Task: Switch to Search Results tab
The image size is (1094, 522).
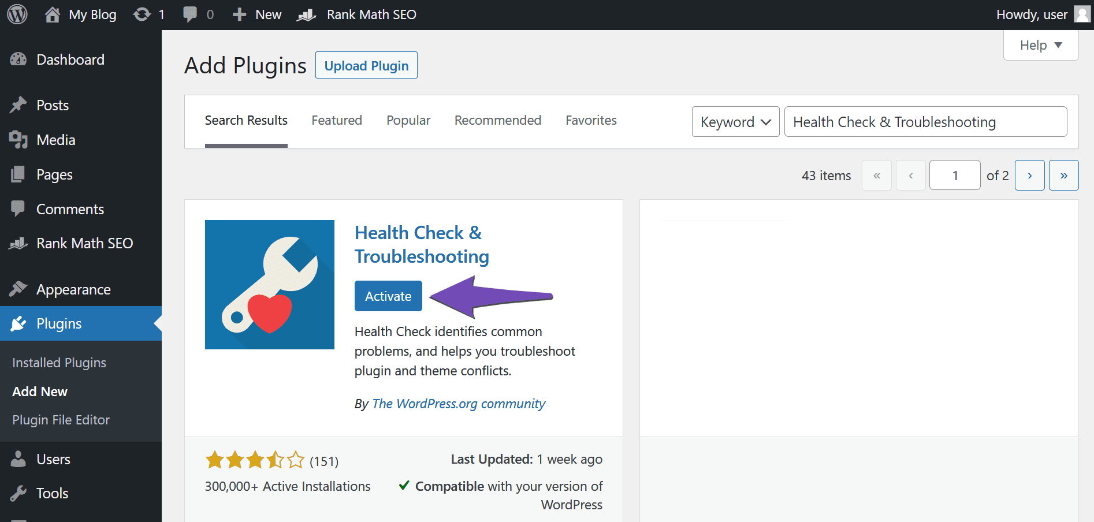Action: tap(246, 120)
